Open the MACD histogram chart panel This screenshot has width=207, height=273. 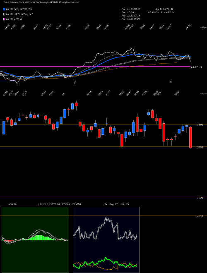point(35,240)
